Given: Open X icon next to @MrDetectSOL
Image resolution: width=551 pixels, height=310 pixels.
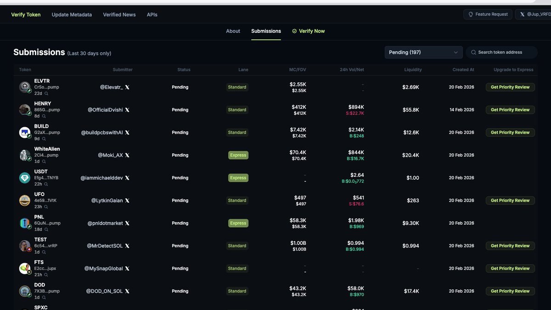Looking at the screenshot, I should 127,246.
